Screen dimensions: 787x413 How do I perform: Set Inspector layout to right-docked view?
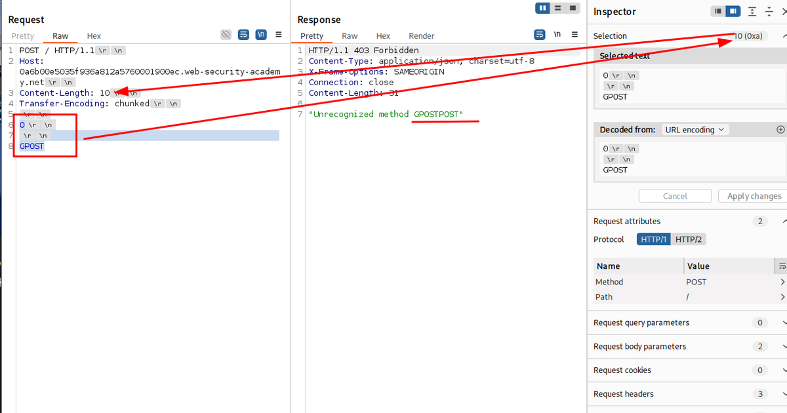[733, 11]
